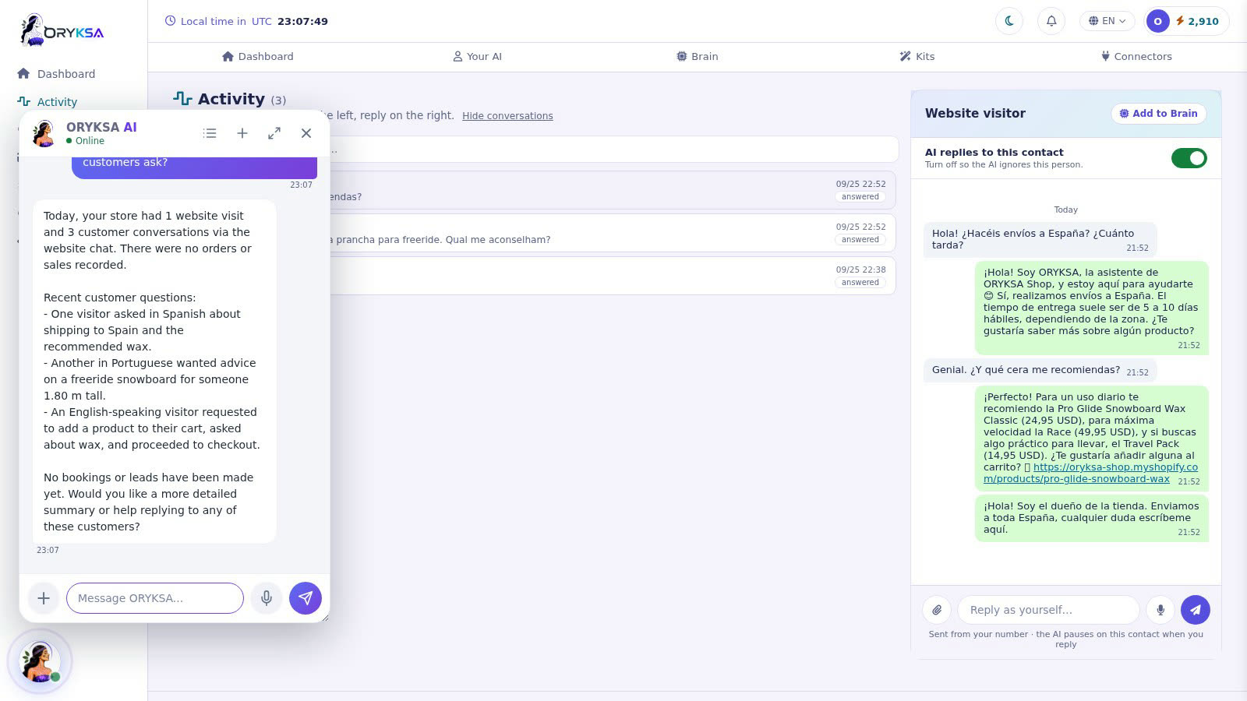Expand ORYKSA AI chat to fullscreen
This screenshot has width=1247, height=701.
tap(274, 133)
